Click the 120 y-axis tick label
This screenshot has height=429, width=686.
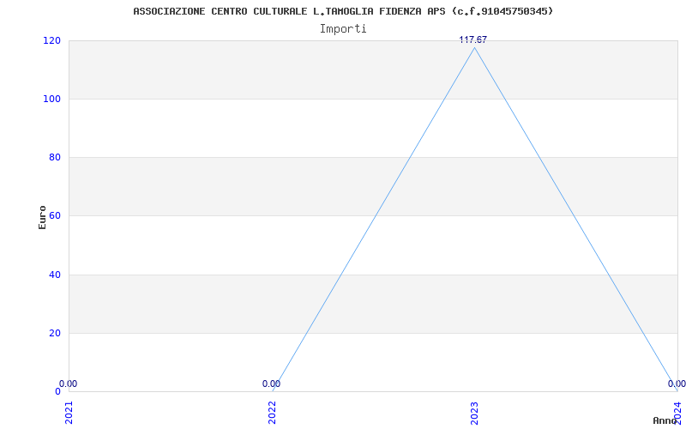(x=51, y=40)
